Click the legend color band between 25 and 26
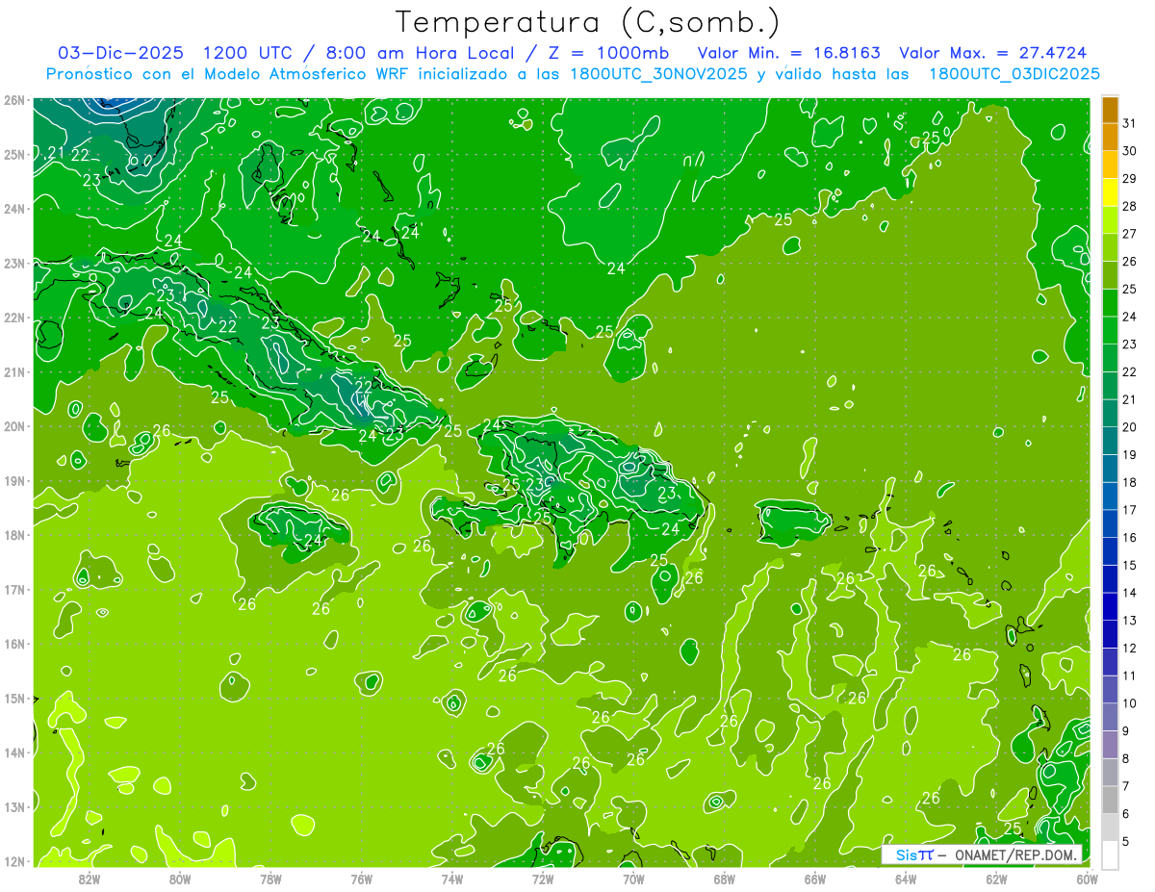This screenshot has height=892, width=1155. [x=1110, y=276]
